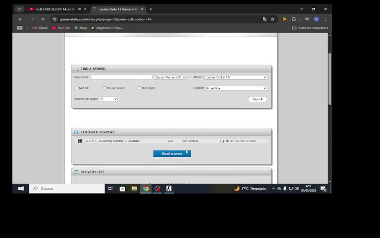Enable the No password checkbox
The height and width of the screenshot is (238, 380).
coord(104,88)
